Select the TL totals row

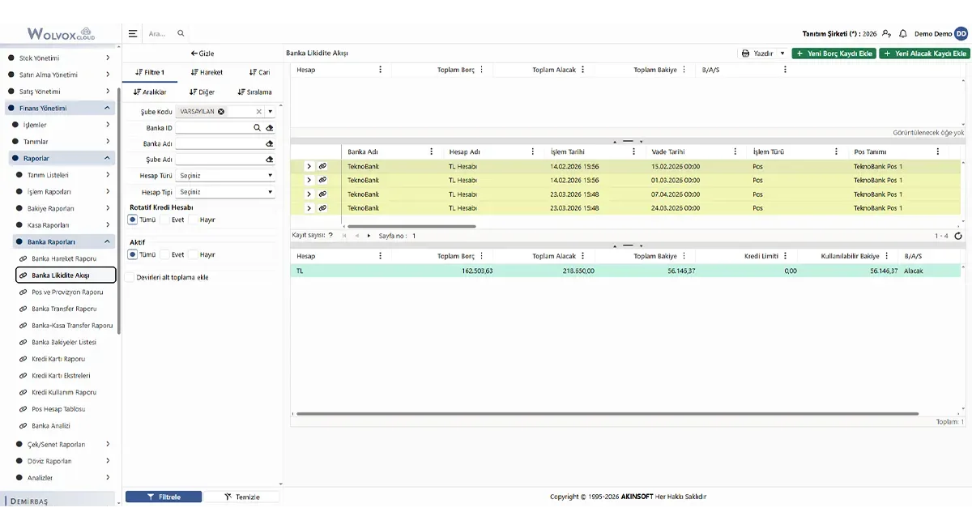(626, 271)
